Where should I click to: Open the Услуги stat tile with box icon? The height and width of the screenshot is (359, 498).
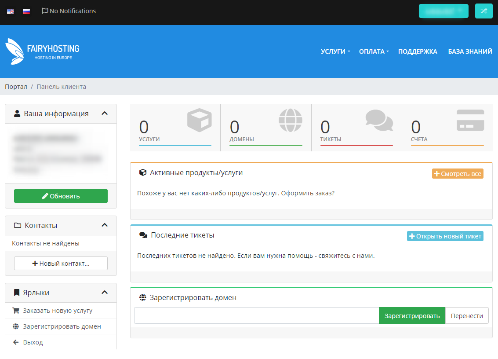175,128
